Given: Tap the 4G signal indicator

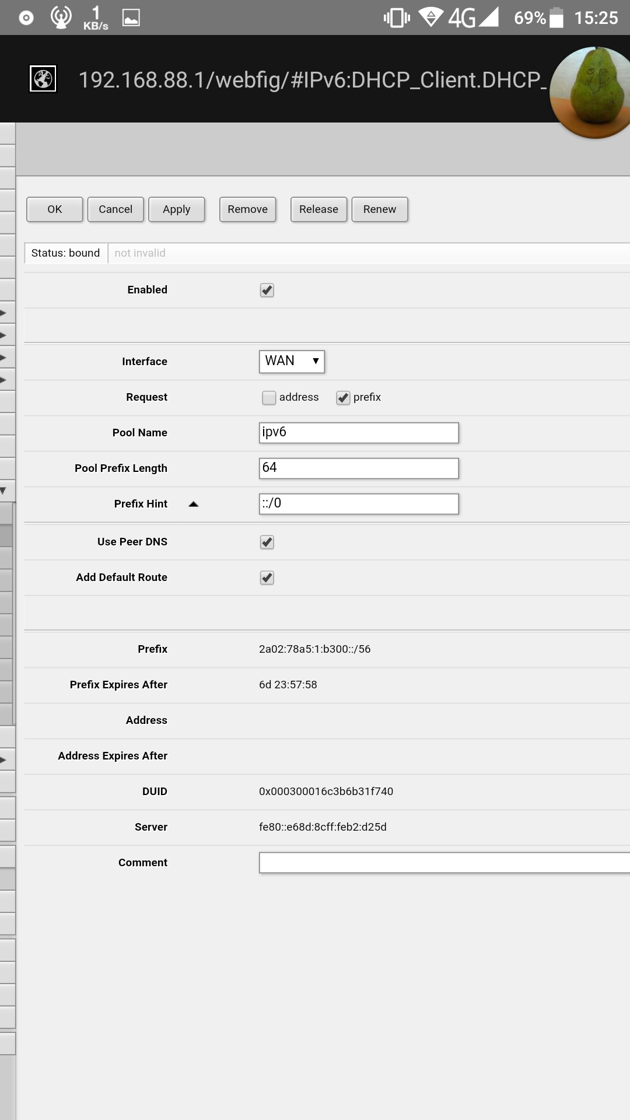Looking at the screenshot, I should (473, 17).
